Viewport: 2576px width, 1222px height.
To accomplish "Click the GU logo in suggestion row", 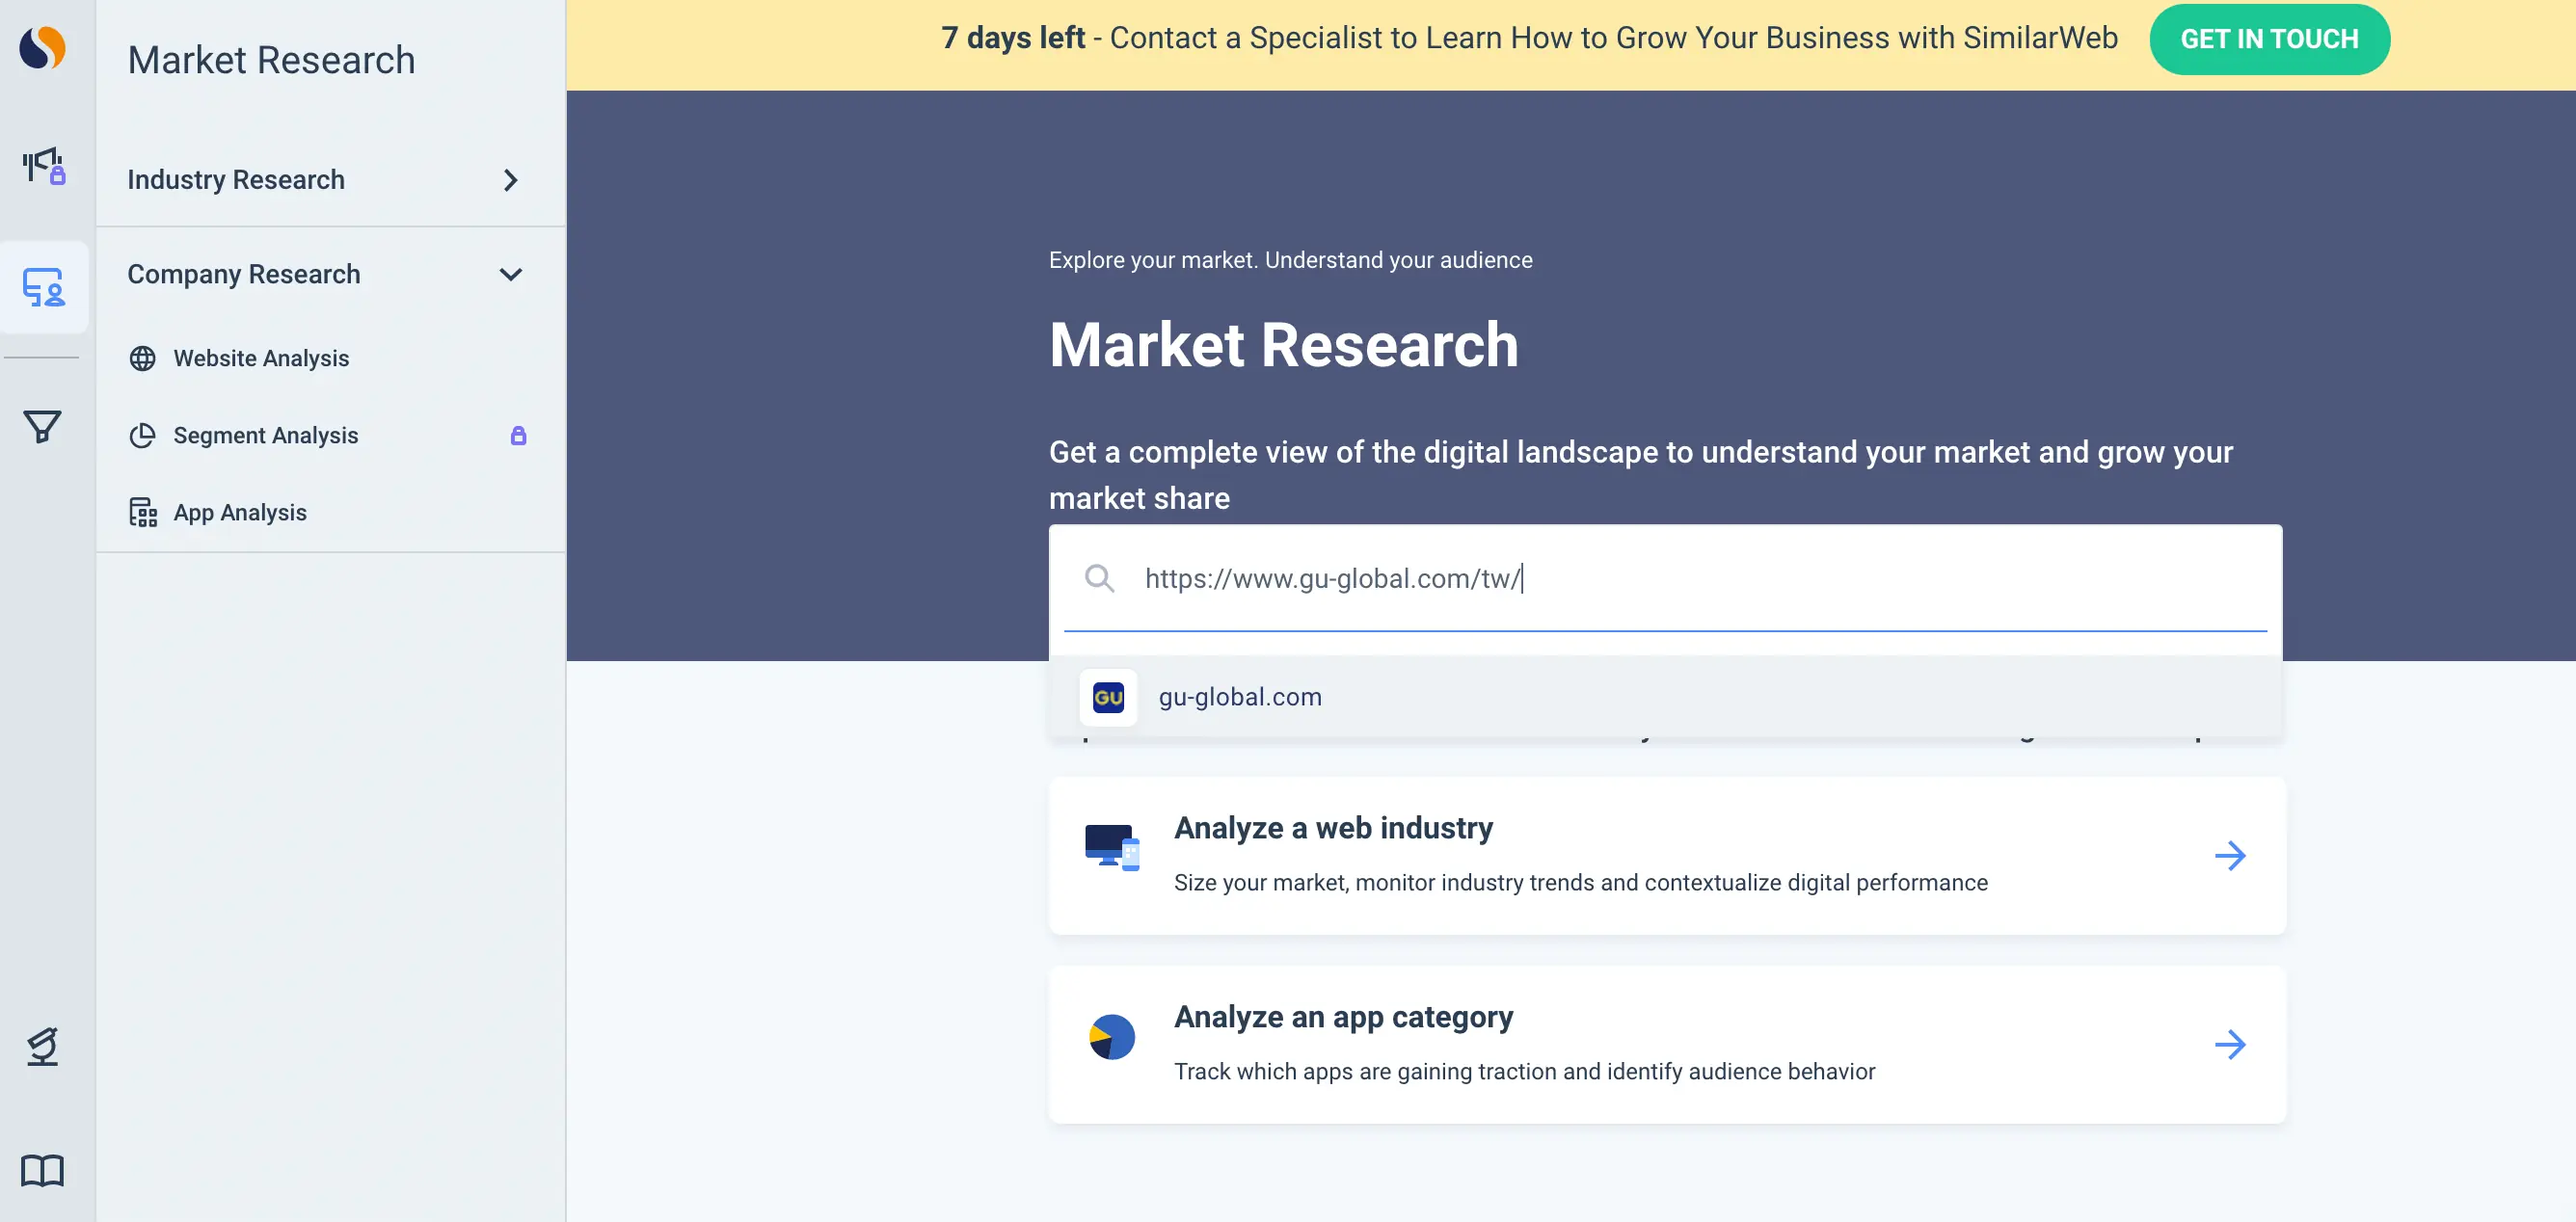I will [1108, 697].
